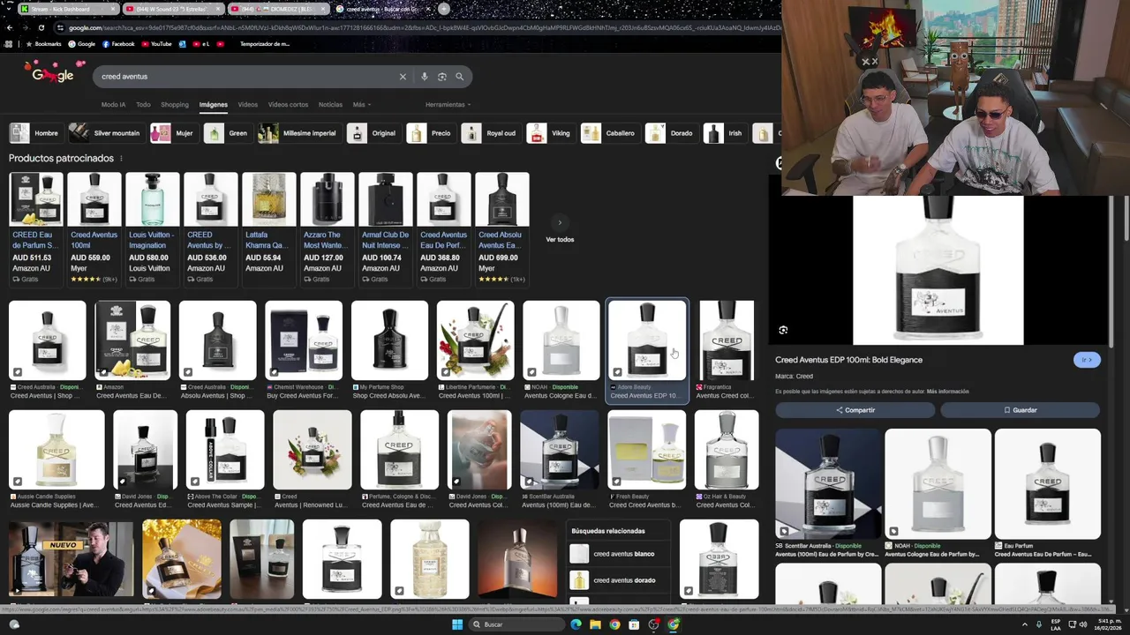Viewport: 1130px width, 635px height.
Task: Click the Ver todos arrow for sponsored products
Action: click(x=560, y=223)
